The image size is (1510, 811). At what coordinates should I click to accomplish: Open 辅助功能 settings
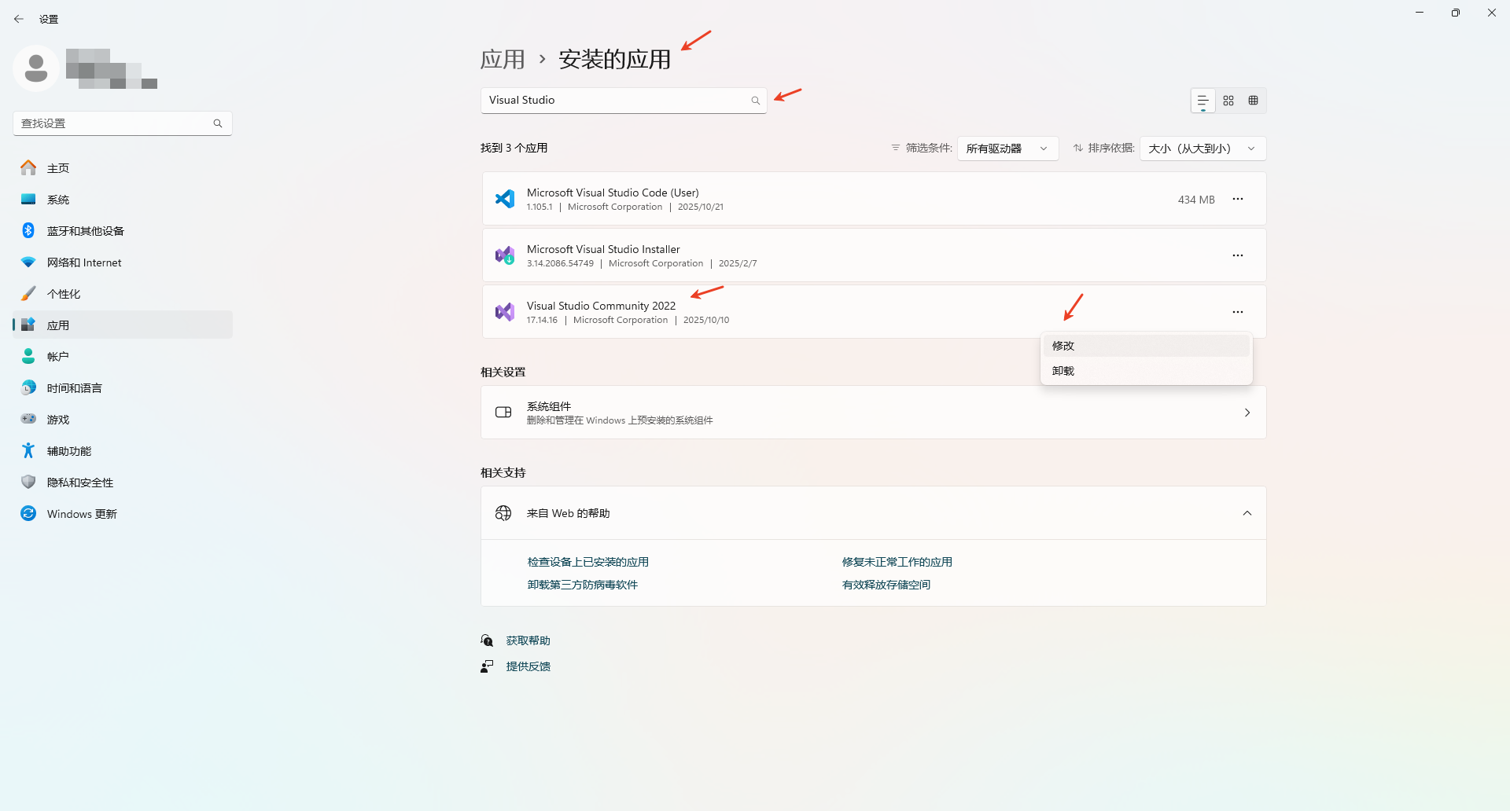tap(123, 451)
